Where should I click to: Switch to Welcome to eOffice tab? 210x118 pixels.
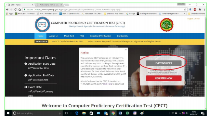click(49, 5)
